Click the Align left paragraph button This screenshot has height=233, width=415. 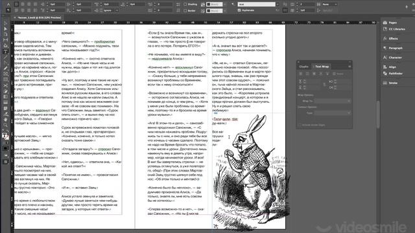[x=16, y=5]
